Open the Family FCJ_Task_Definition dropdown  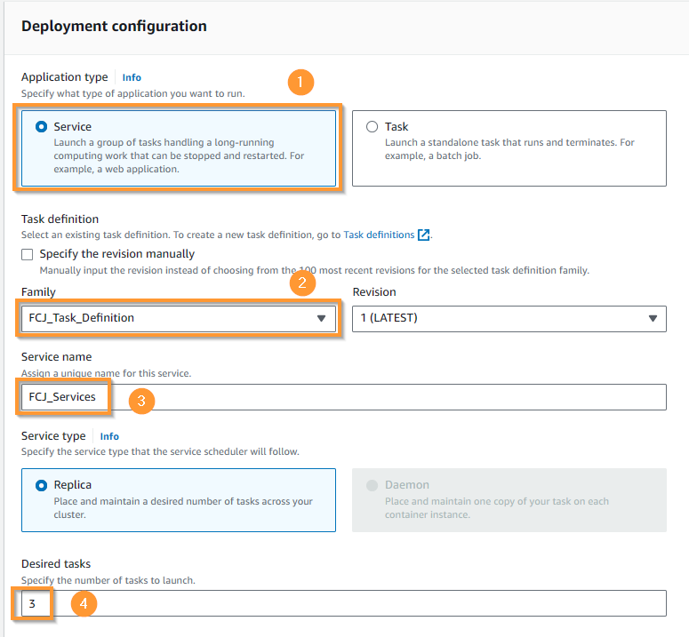pos(179,318)
